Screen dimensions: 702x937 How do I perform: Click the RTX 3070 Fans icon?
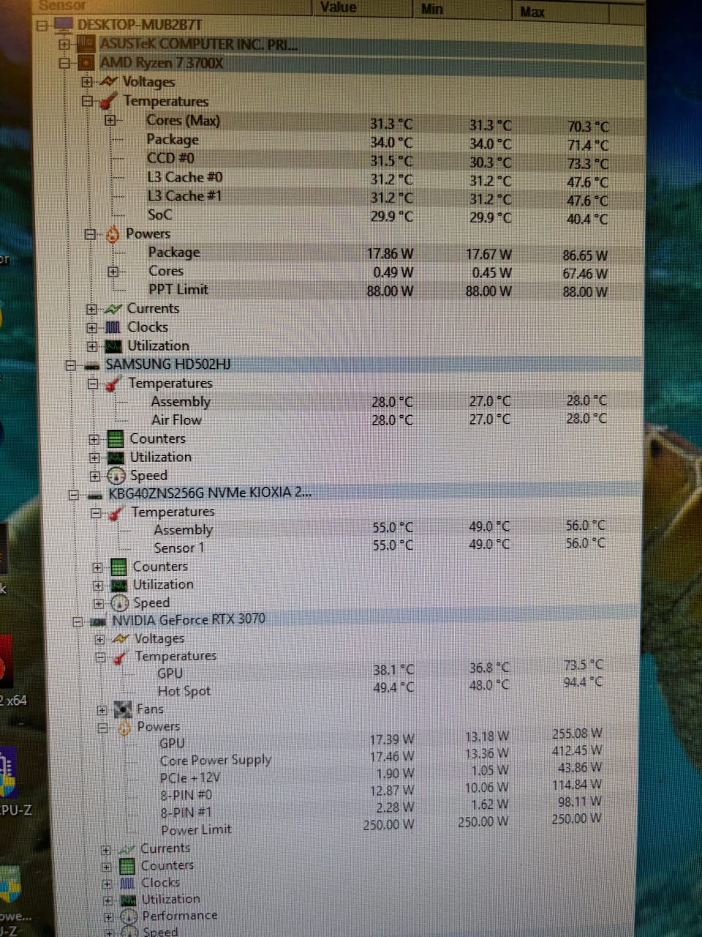pyautogui.click(x=123, y=709)
